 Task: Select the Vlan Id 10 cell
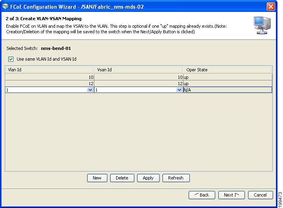[x=50, y=77]
